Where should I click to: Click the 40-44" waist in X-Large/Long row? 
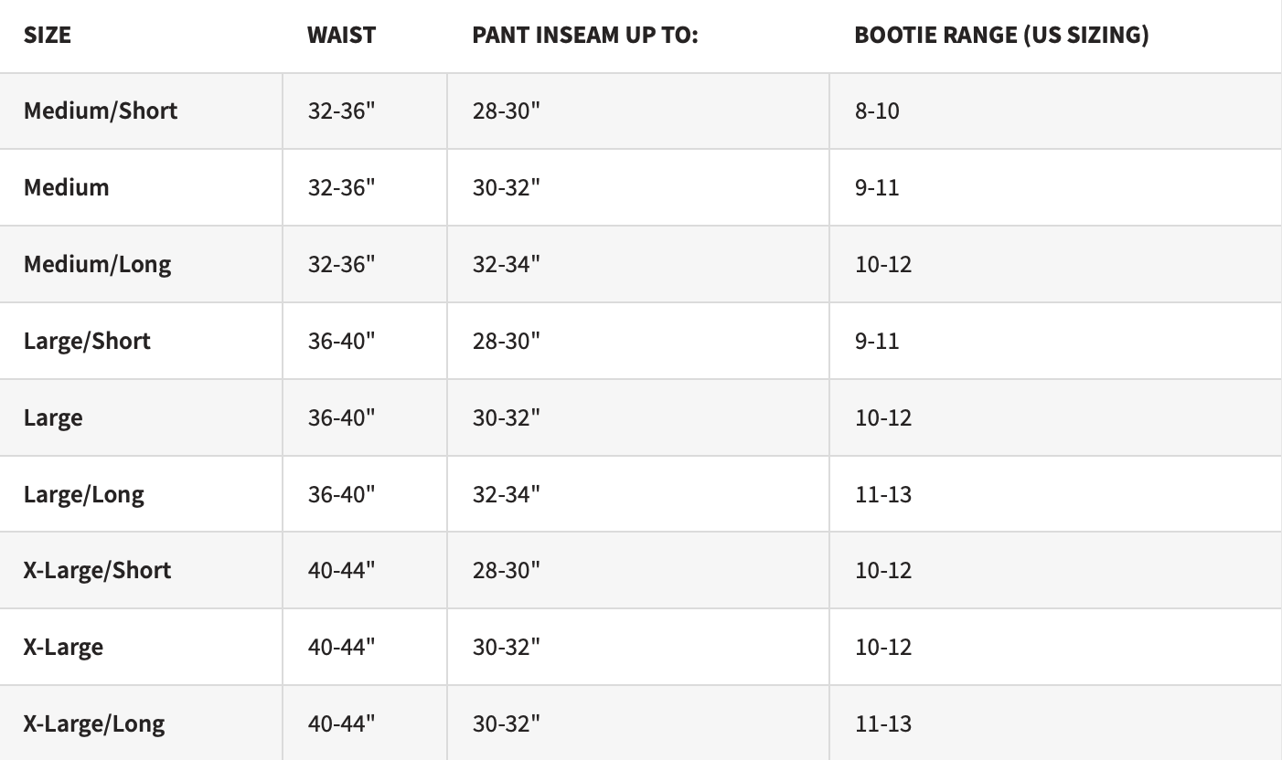pos(341,723)
